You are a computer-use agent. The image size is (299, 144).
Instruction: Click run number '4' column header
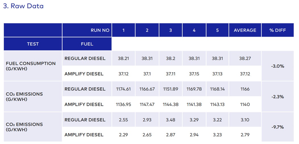coord(194,30)
